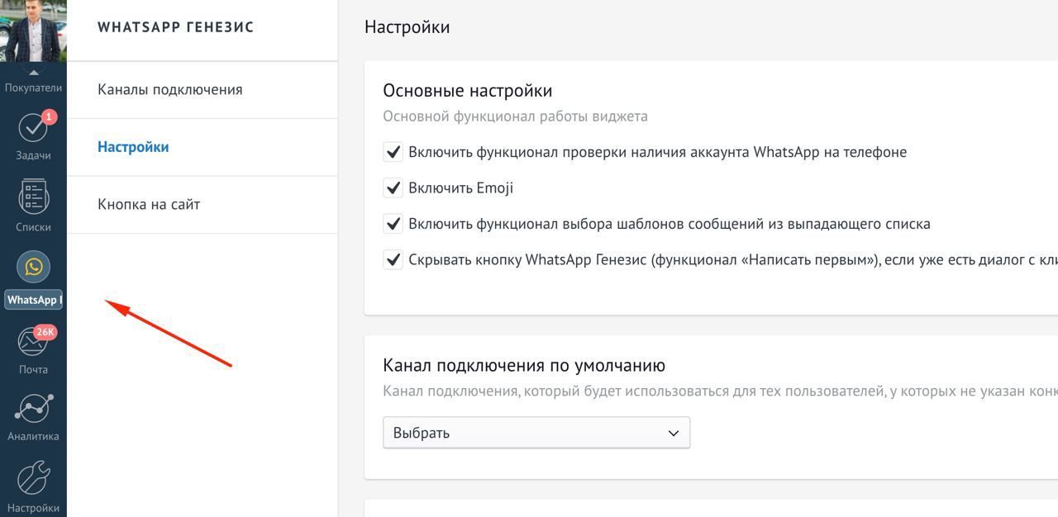
Task: Open the Tasks icon in sidebar
Action: [33, 129]
